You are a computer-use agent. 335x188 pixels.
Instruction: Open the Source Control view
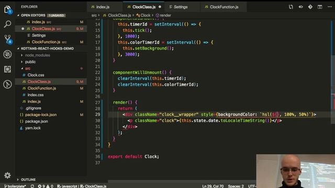click(x=8, y=39)
